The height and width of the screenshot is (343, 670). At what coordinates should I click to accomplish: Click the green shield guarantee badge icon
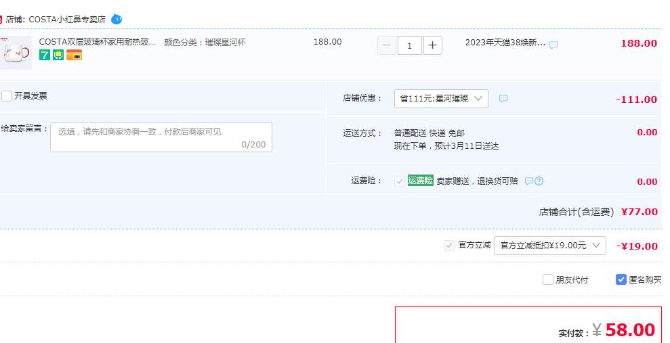click(x=58, y=55)
